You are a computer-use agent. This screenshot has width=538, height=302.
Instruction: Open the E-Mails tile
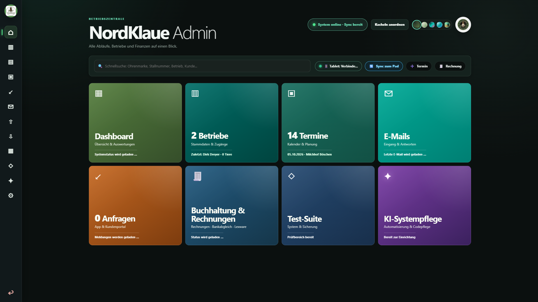(x=425, y=123)
